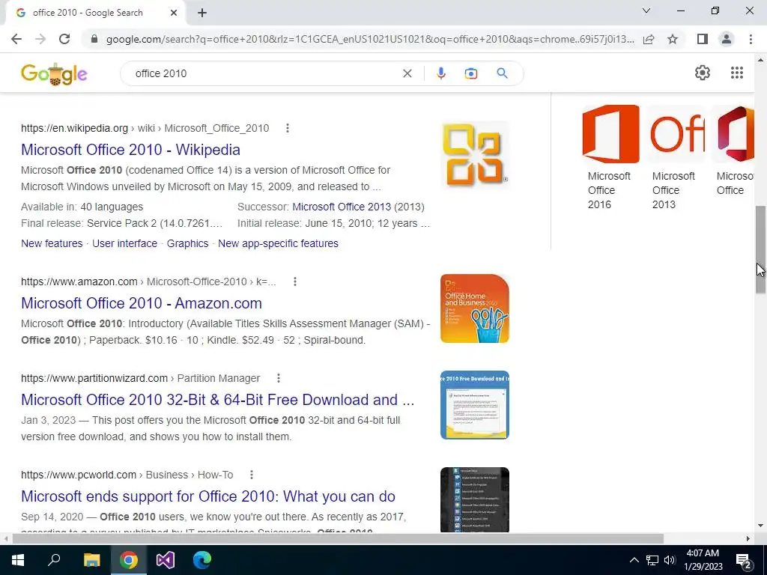Screen dimensions: 767x575
Task: Open a new tab
Action: pyautogui.click(x=202, y=13)
